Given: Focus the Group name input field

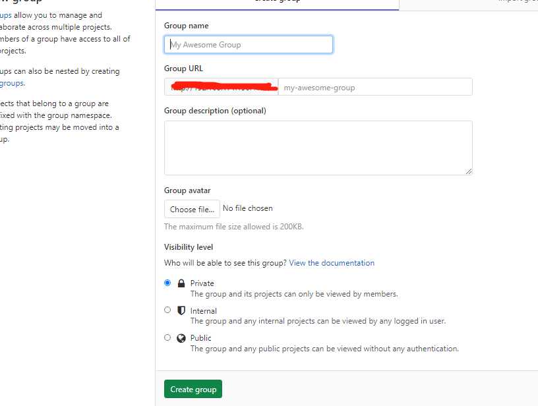Looking at the screenshot, I should click(249, 45).
